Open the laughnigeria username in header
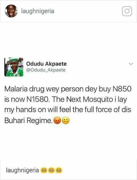The image size is (137, 180). coord(38,11)
